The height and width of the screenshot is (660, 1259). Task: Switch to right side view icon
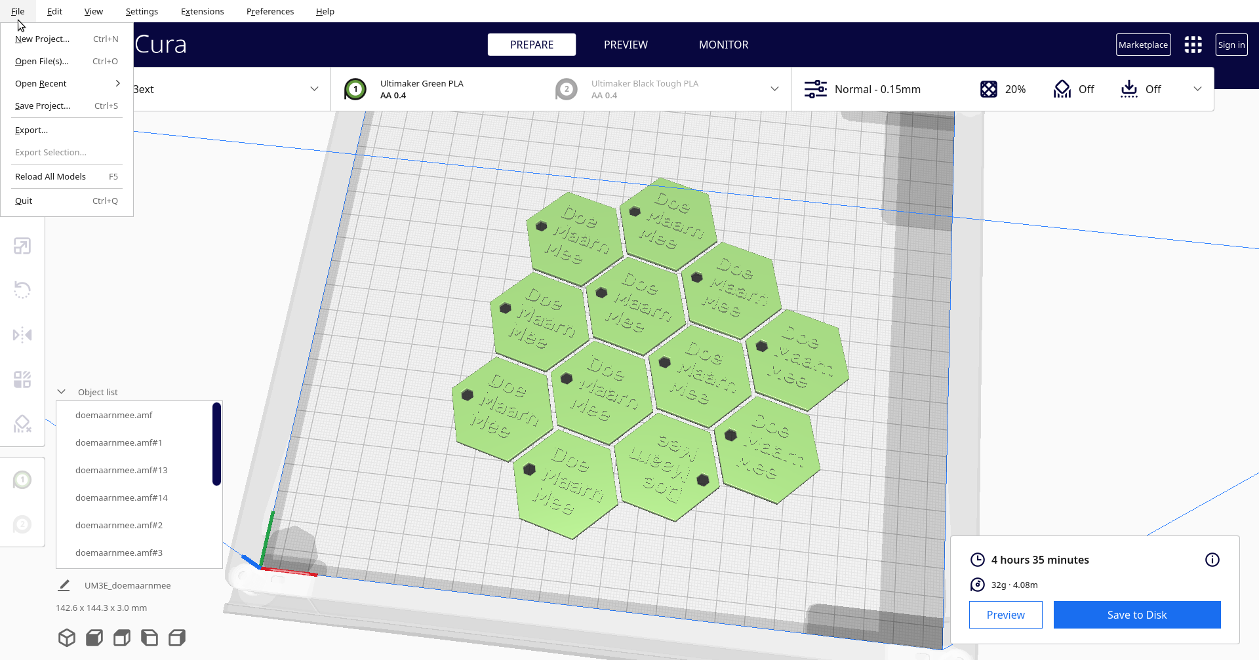[x=177, y=638]
